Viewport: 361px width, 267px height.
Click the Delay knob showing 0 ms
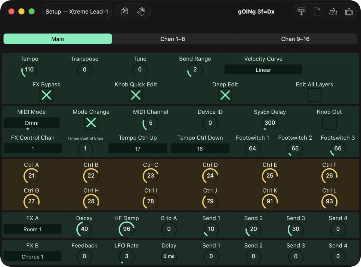[169, 256]
